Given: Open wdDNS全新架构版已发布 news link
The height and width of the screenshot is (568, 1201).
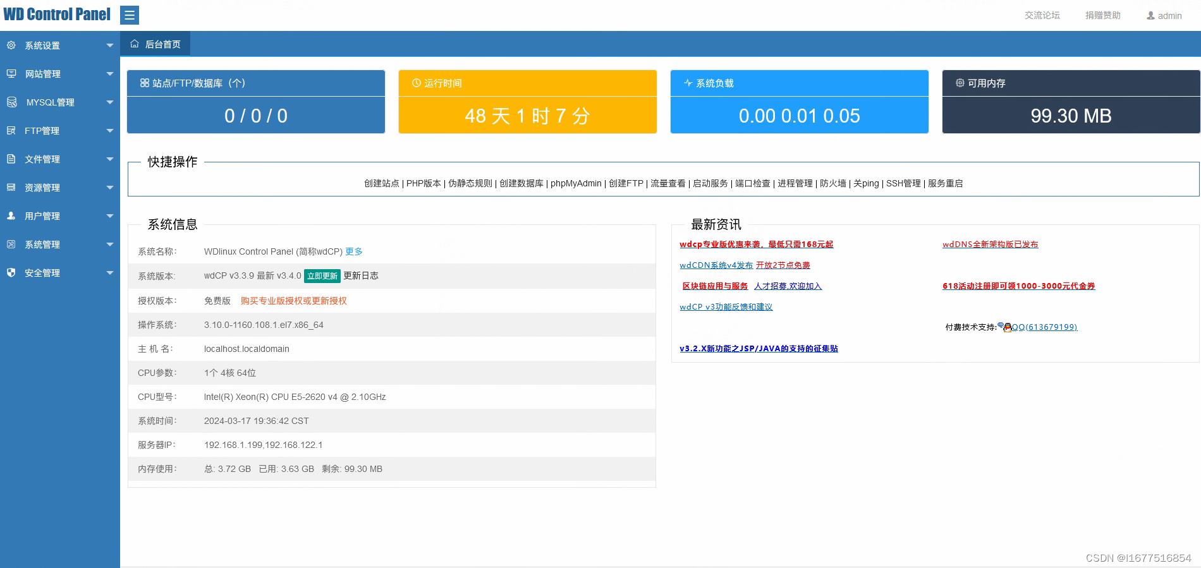Looking at the screenshot, I should 991,245.
